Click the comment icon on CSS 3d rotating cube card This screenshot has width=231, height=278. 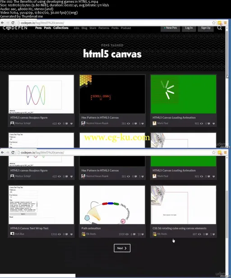[x=207, y=234]
